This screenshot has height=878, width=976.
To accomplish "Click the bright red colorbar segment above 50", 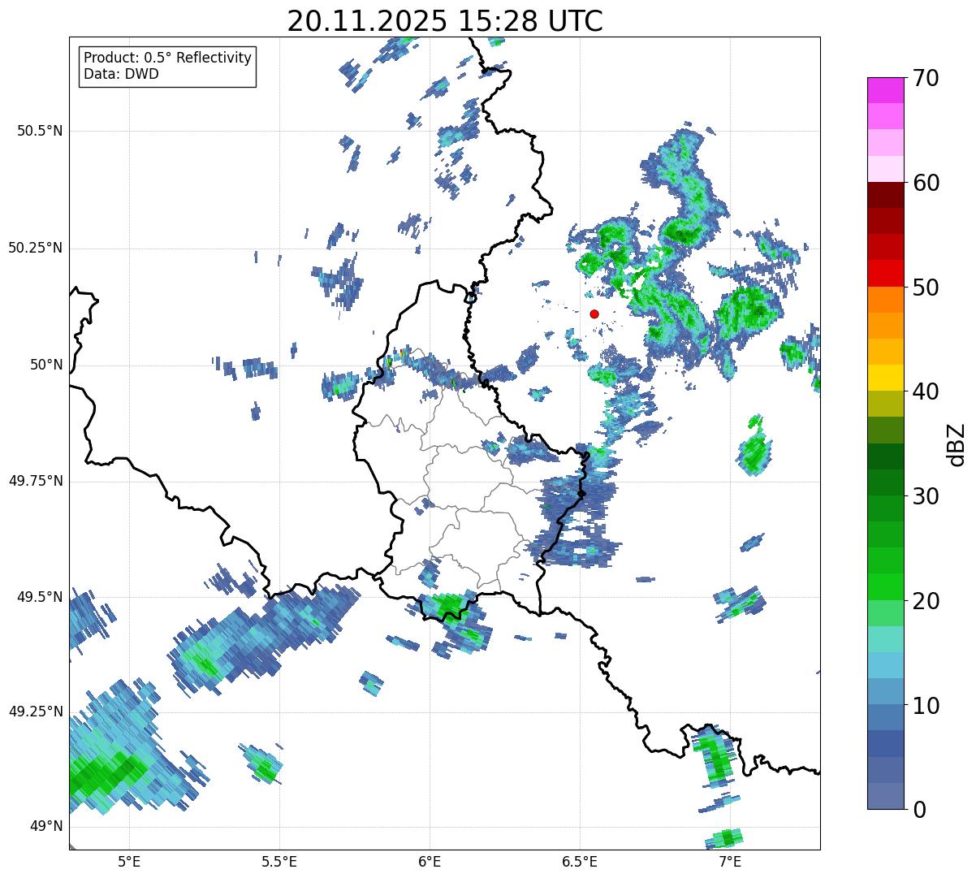I will (886, 273).
